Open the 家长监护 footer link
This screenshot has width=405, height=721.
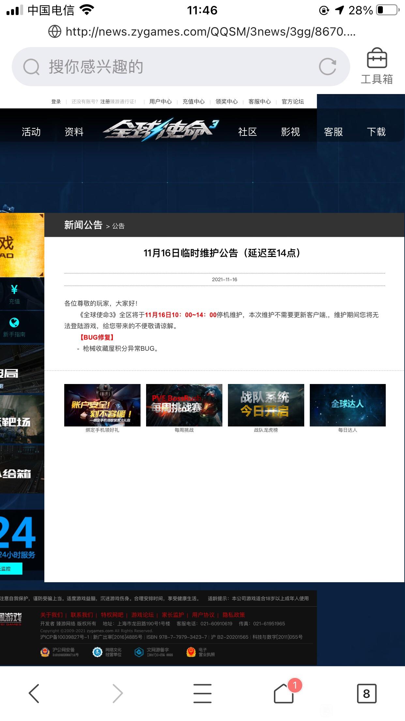[x=173, y=615]
